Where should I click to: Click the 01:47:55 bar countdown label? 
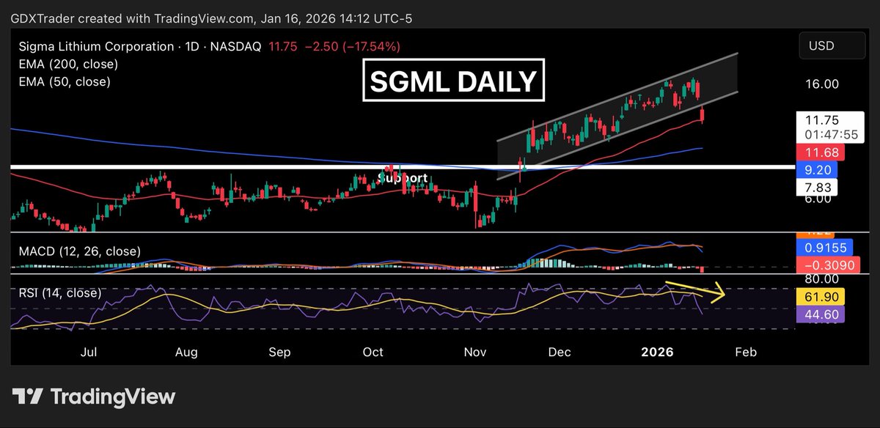832,135
